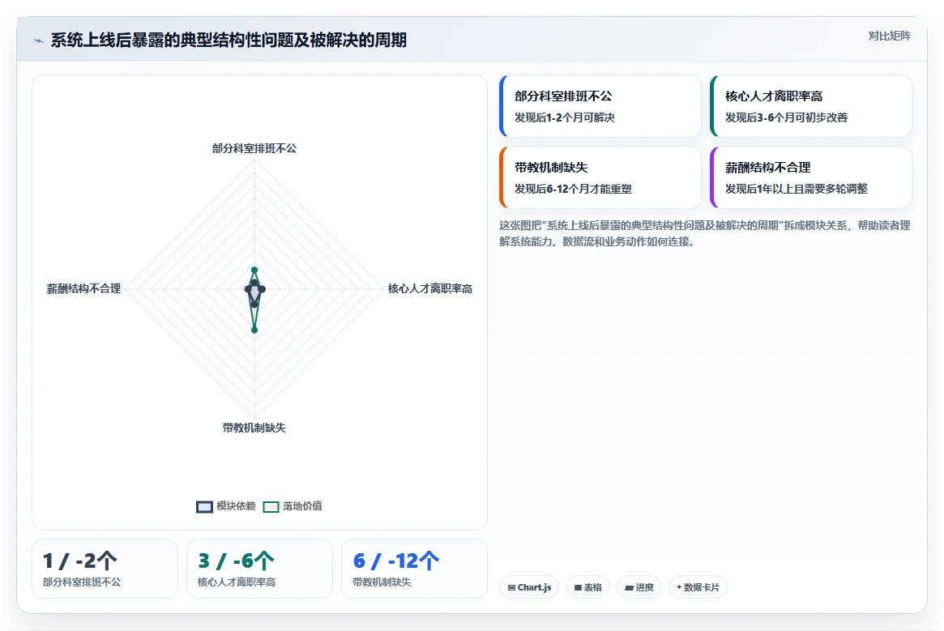Click the Chart.js tag
944x631 pixels.
[529, 587]
